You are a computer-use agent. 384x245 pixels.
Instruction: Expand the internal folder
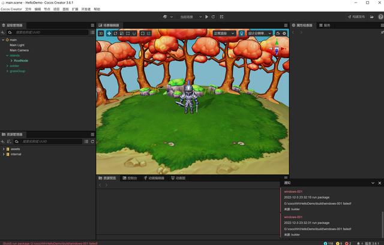4,155
